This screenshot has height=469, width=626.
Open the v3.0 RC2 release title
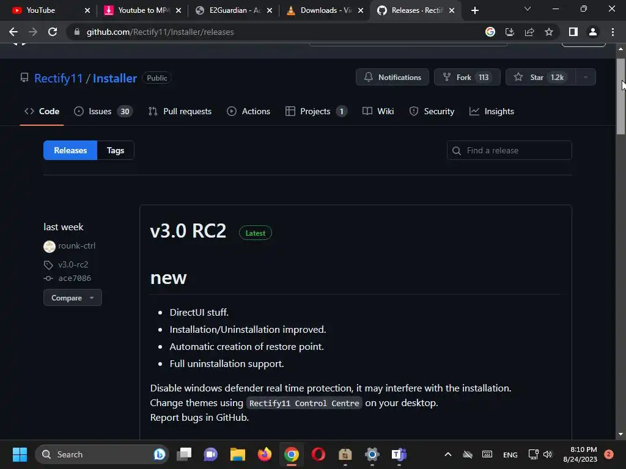[x=188, y=230]
